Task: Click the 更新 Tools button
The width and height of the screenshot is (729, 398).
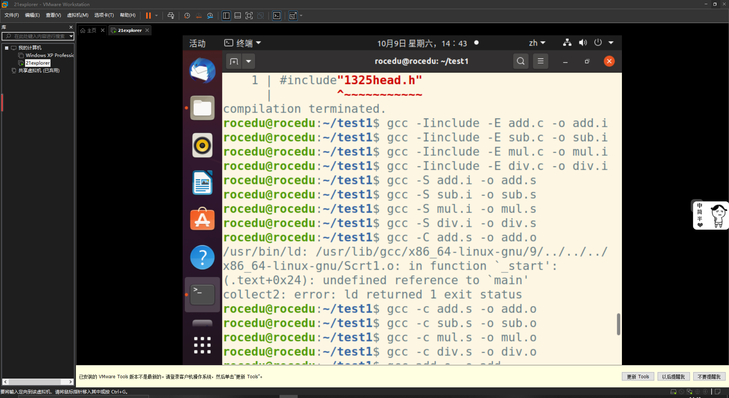Action: click(638, 377)
